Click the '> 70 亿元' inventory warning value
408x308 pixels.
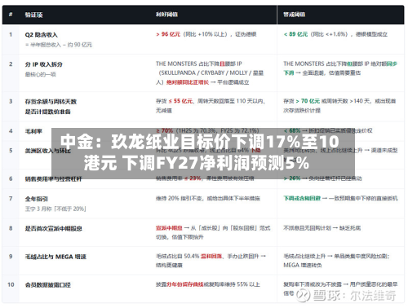[308, 101]
